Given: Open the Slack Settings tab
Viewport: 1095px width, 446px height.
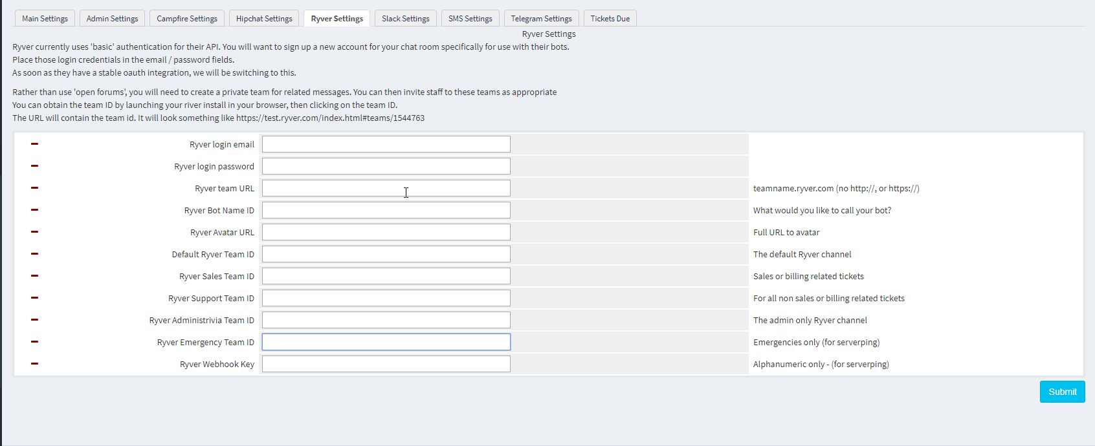Looking at the screenshot, I should point(406,18).
